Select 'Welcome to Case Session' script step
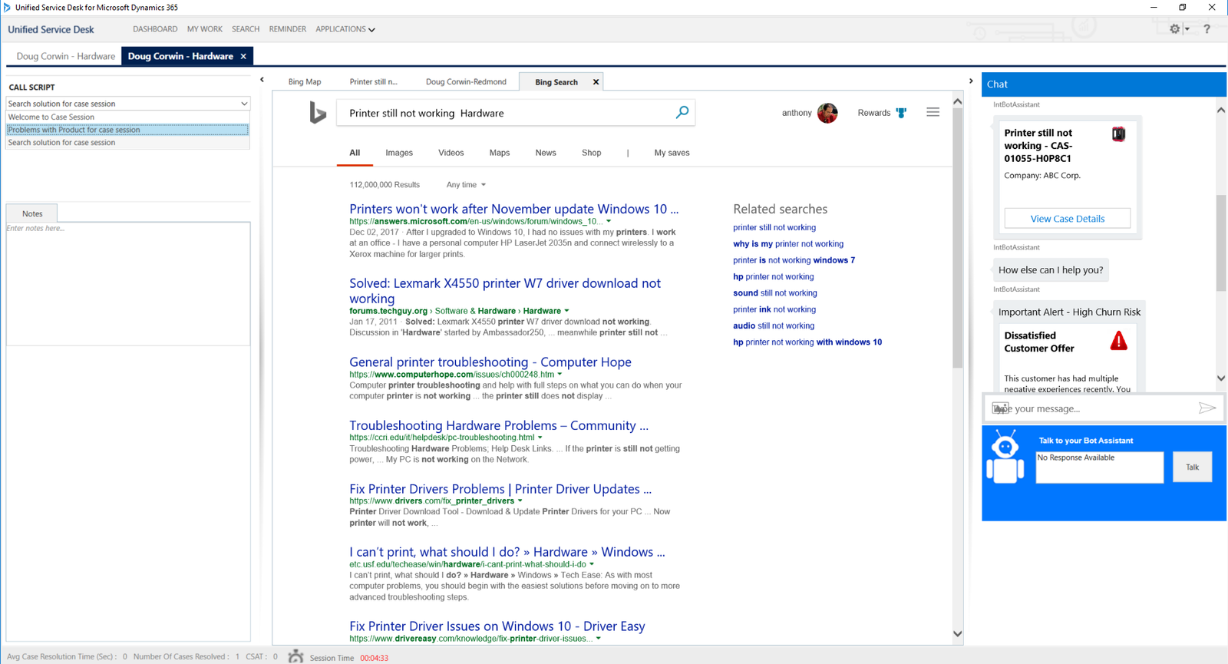The height and width of the screenshot is (664, 1228). (127, 117)
